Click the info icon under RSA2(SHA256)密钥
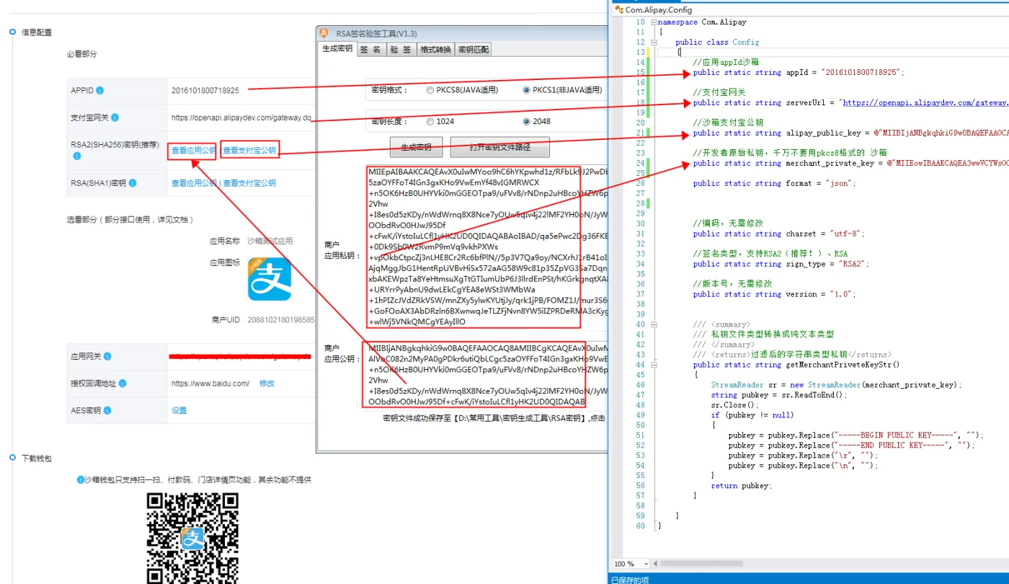This screenshot has width=1009, height=584. click(76, 156)
